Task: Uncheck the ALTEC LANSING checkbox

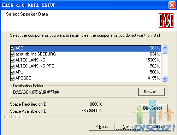Action: click(x=13, y=60)
